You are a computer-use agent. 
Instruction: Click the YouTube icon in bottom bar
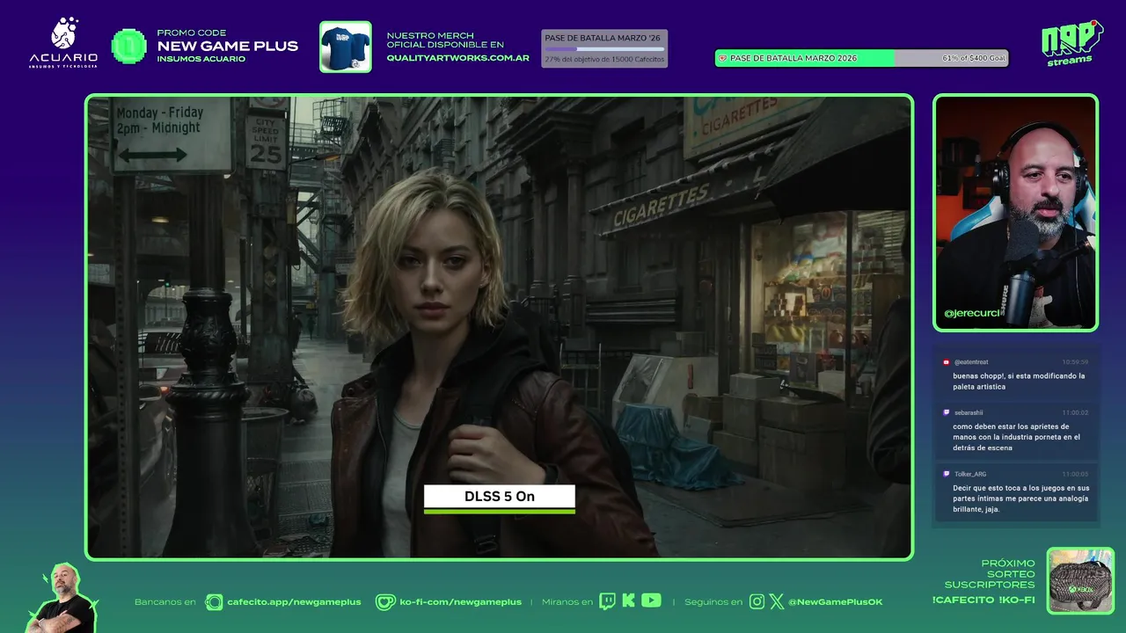click(651, 600)
